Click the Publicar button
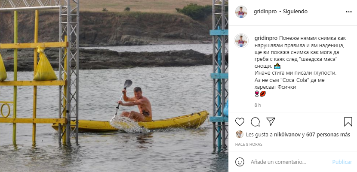This screenshot has height=172, width=357. pos(342,162)
